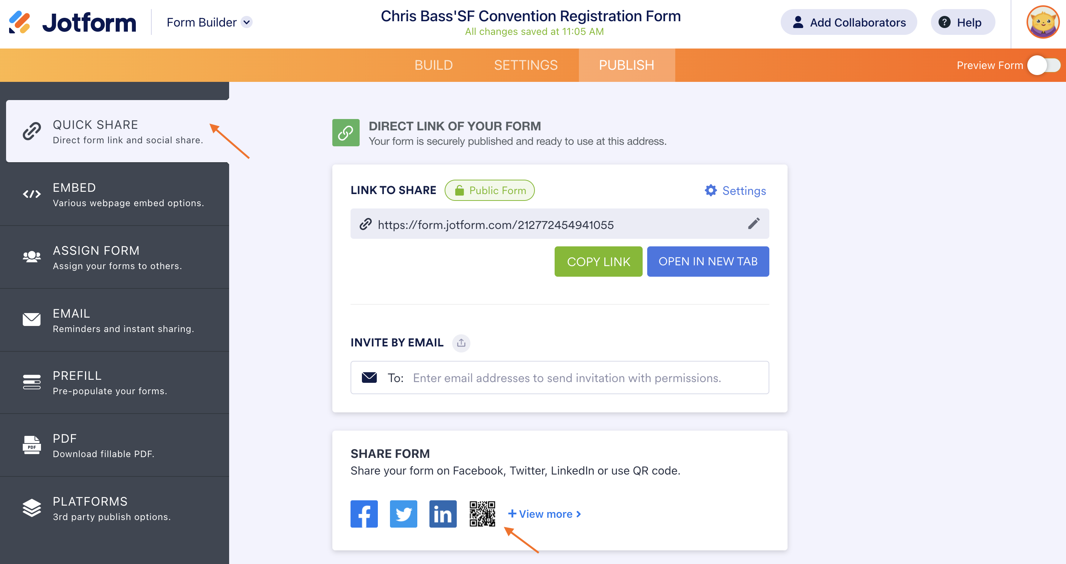1066x564 pixels.
Task: Open the QR code share option
Action: [482, 514]
